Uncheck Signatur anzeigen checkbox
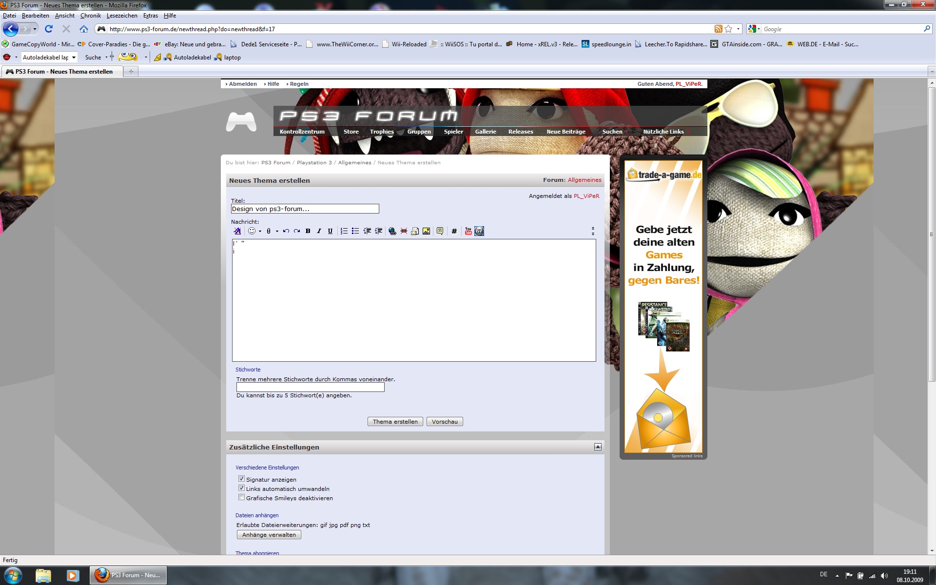This screenshot has width=936, height=585. (x=241, y=479)
